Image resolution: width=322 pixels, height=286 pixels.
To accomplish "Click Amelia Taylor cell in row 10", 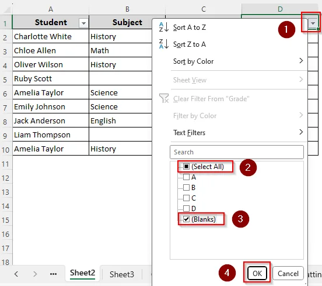I will click(51, 149).
